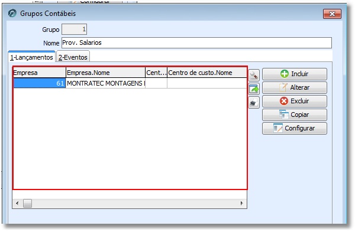
Task: Click the export icon with green arrow
Action: (254, 89)
